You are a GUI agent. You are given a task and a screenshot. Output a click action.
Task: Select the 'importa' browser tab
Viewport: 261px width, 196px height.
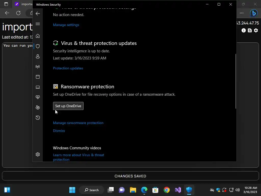(23, 4)
